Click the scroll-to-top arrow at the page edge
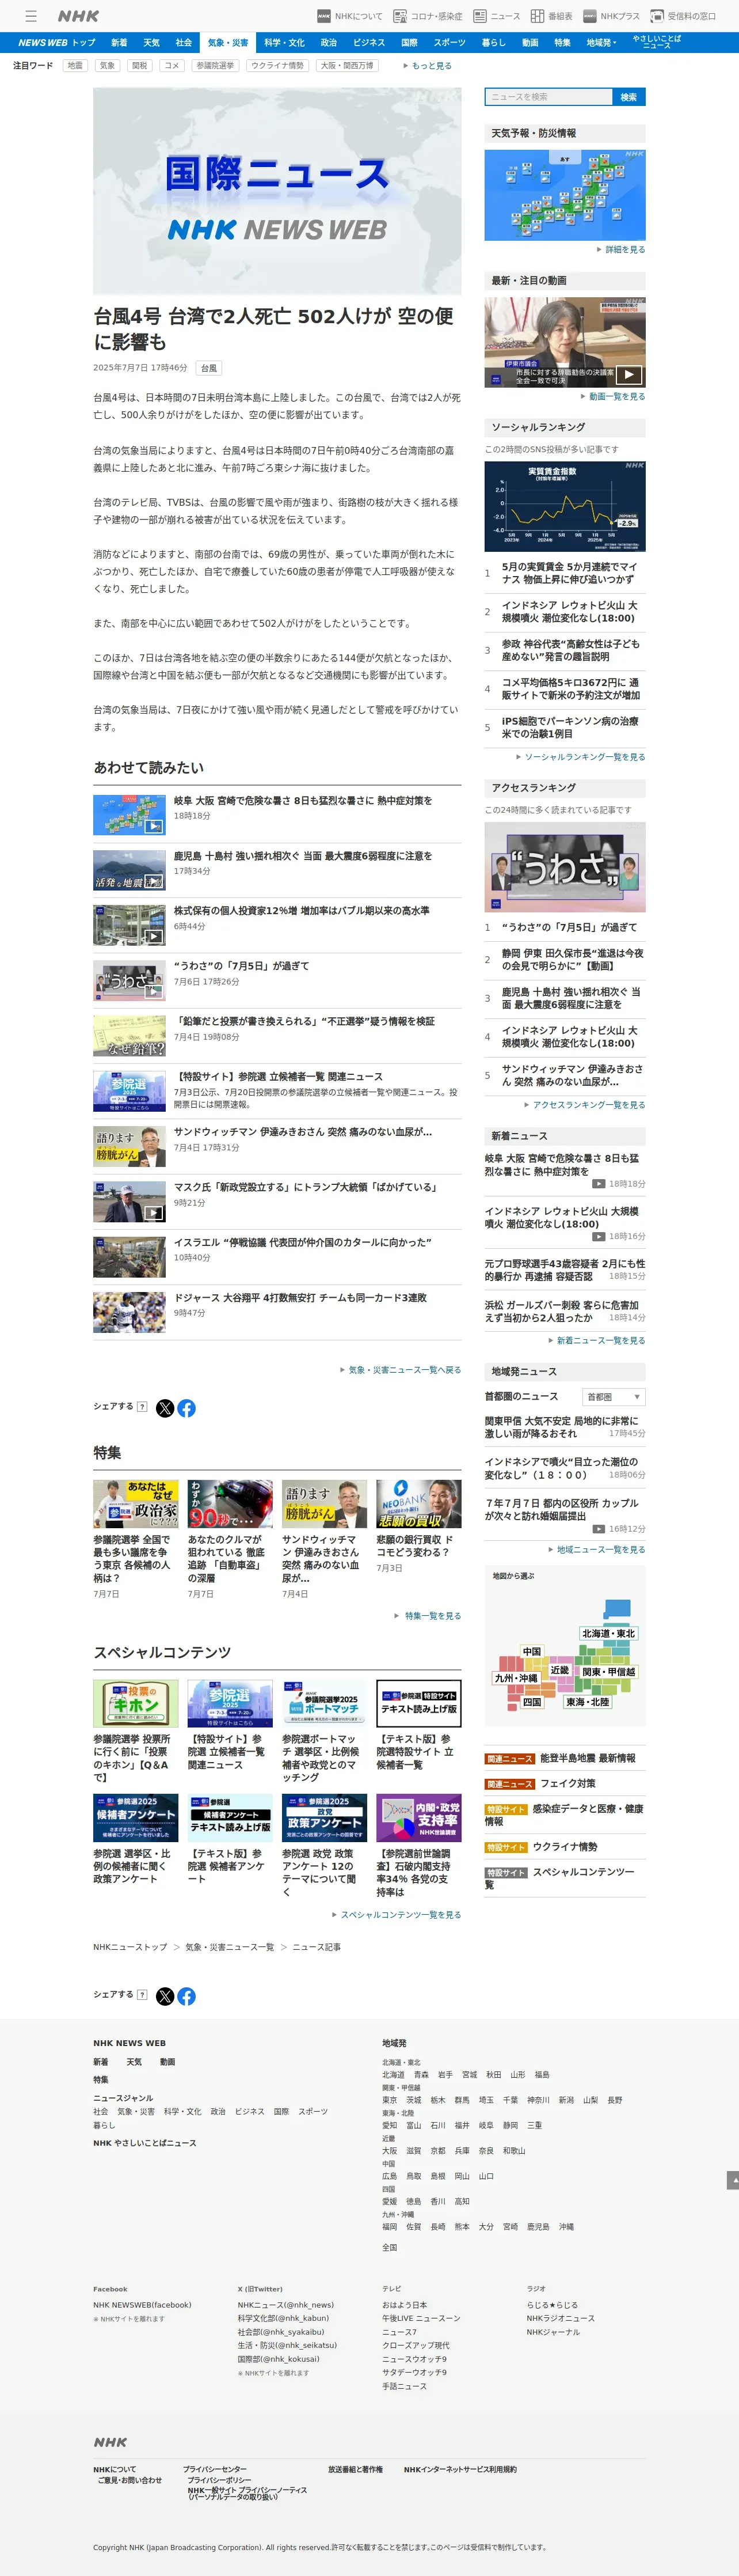Image resolution: width=739 pixels, height=2576 pixels. pyautogui.click(x=733, y=2180)
